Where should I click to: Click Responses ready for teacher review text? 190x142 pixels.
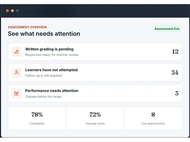[x=52, y=55]
